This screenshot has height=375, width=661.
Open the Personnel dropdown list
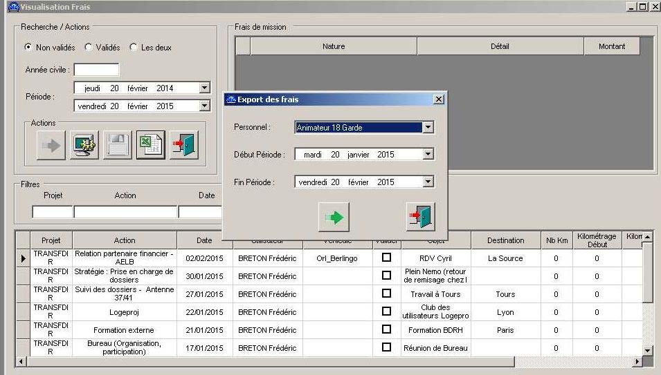click(428, 128)
